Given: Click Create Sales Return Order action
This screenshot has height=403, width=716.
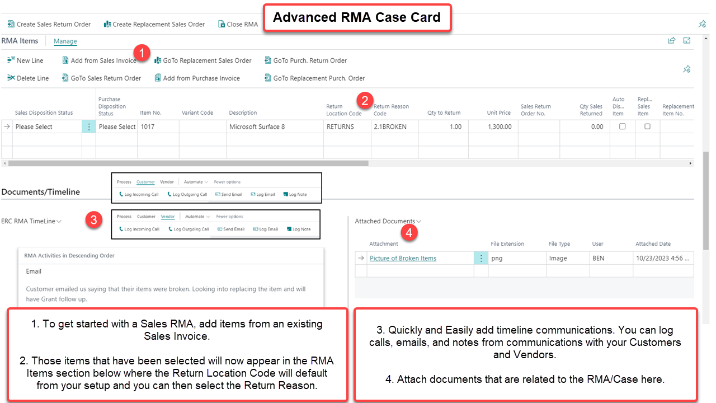Looking at the screenshot, I should [x=49, y=24].
